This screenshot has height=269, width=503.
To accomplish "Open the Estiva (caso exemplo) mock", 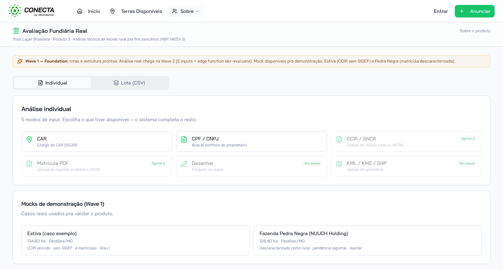I will (135, 240).
